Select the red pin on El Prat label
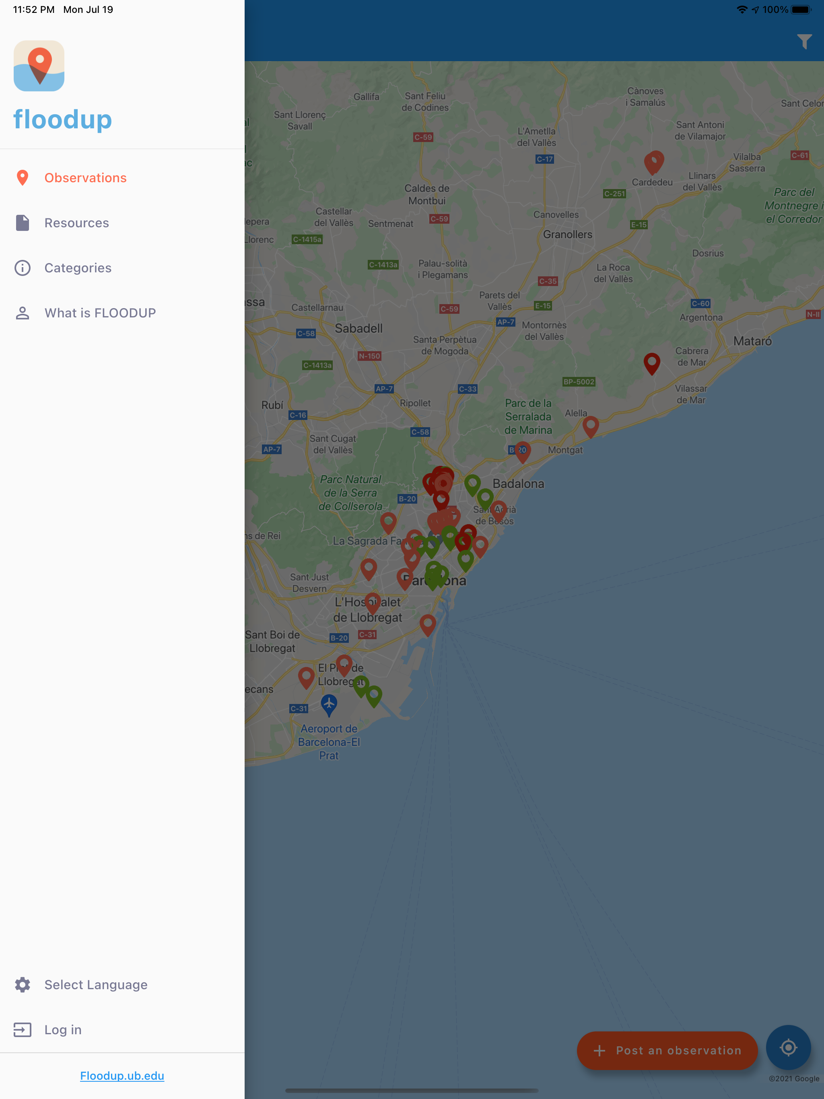The image size is (824, 1099). [344, 665]
